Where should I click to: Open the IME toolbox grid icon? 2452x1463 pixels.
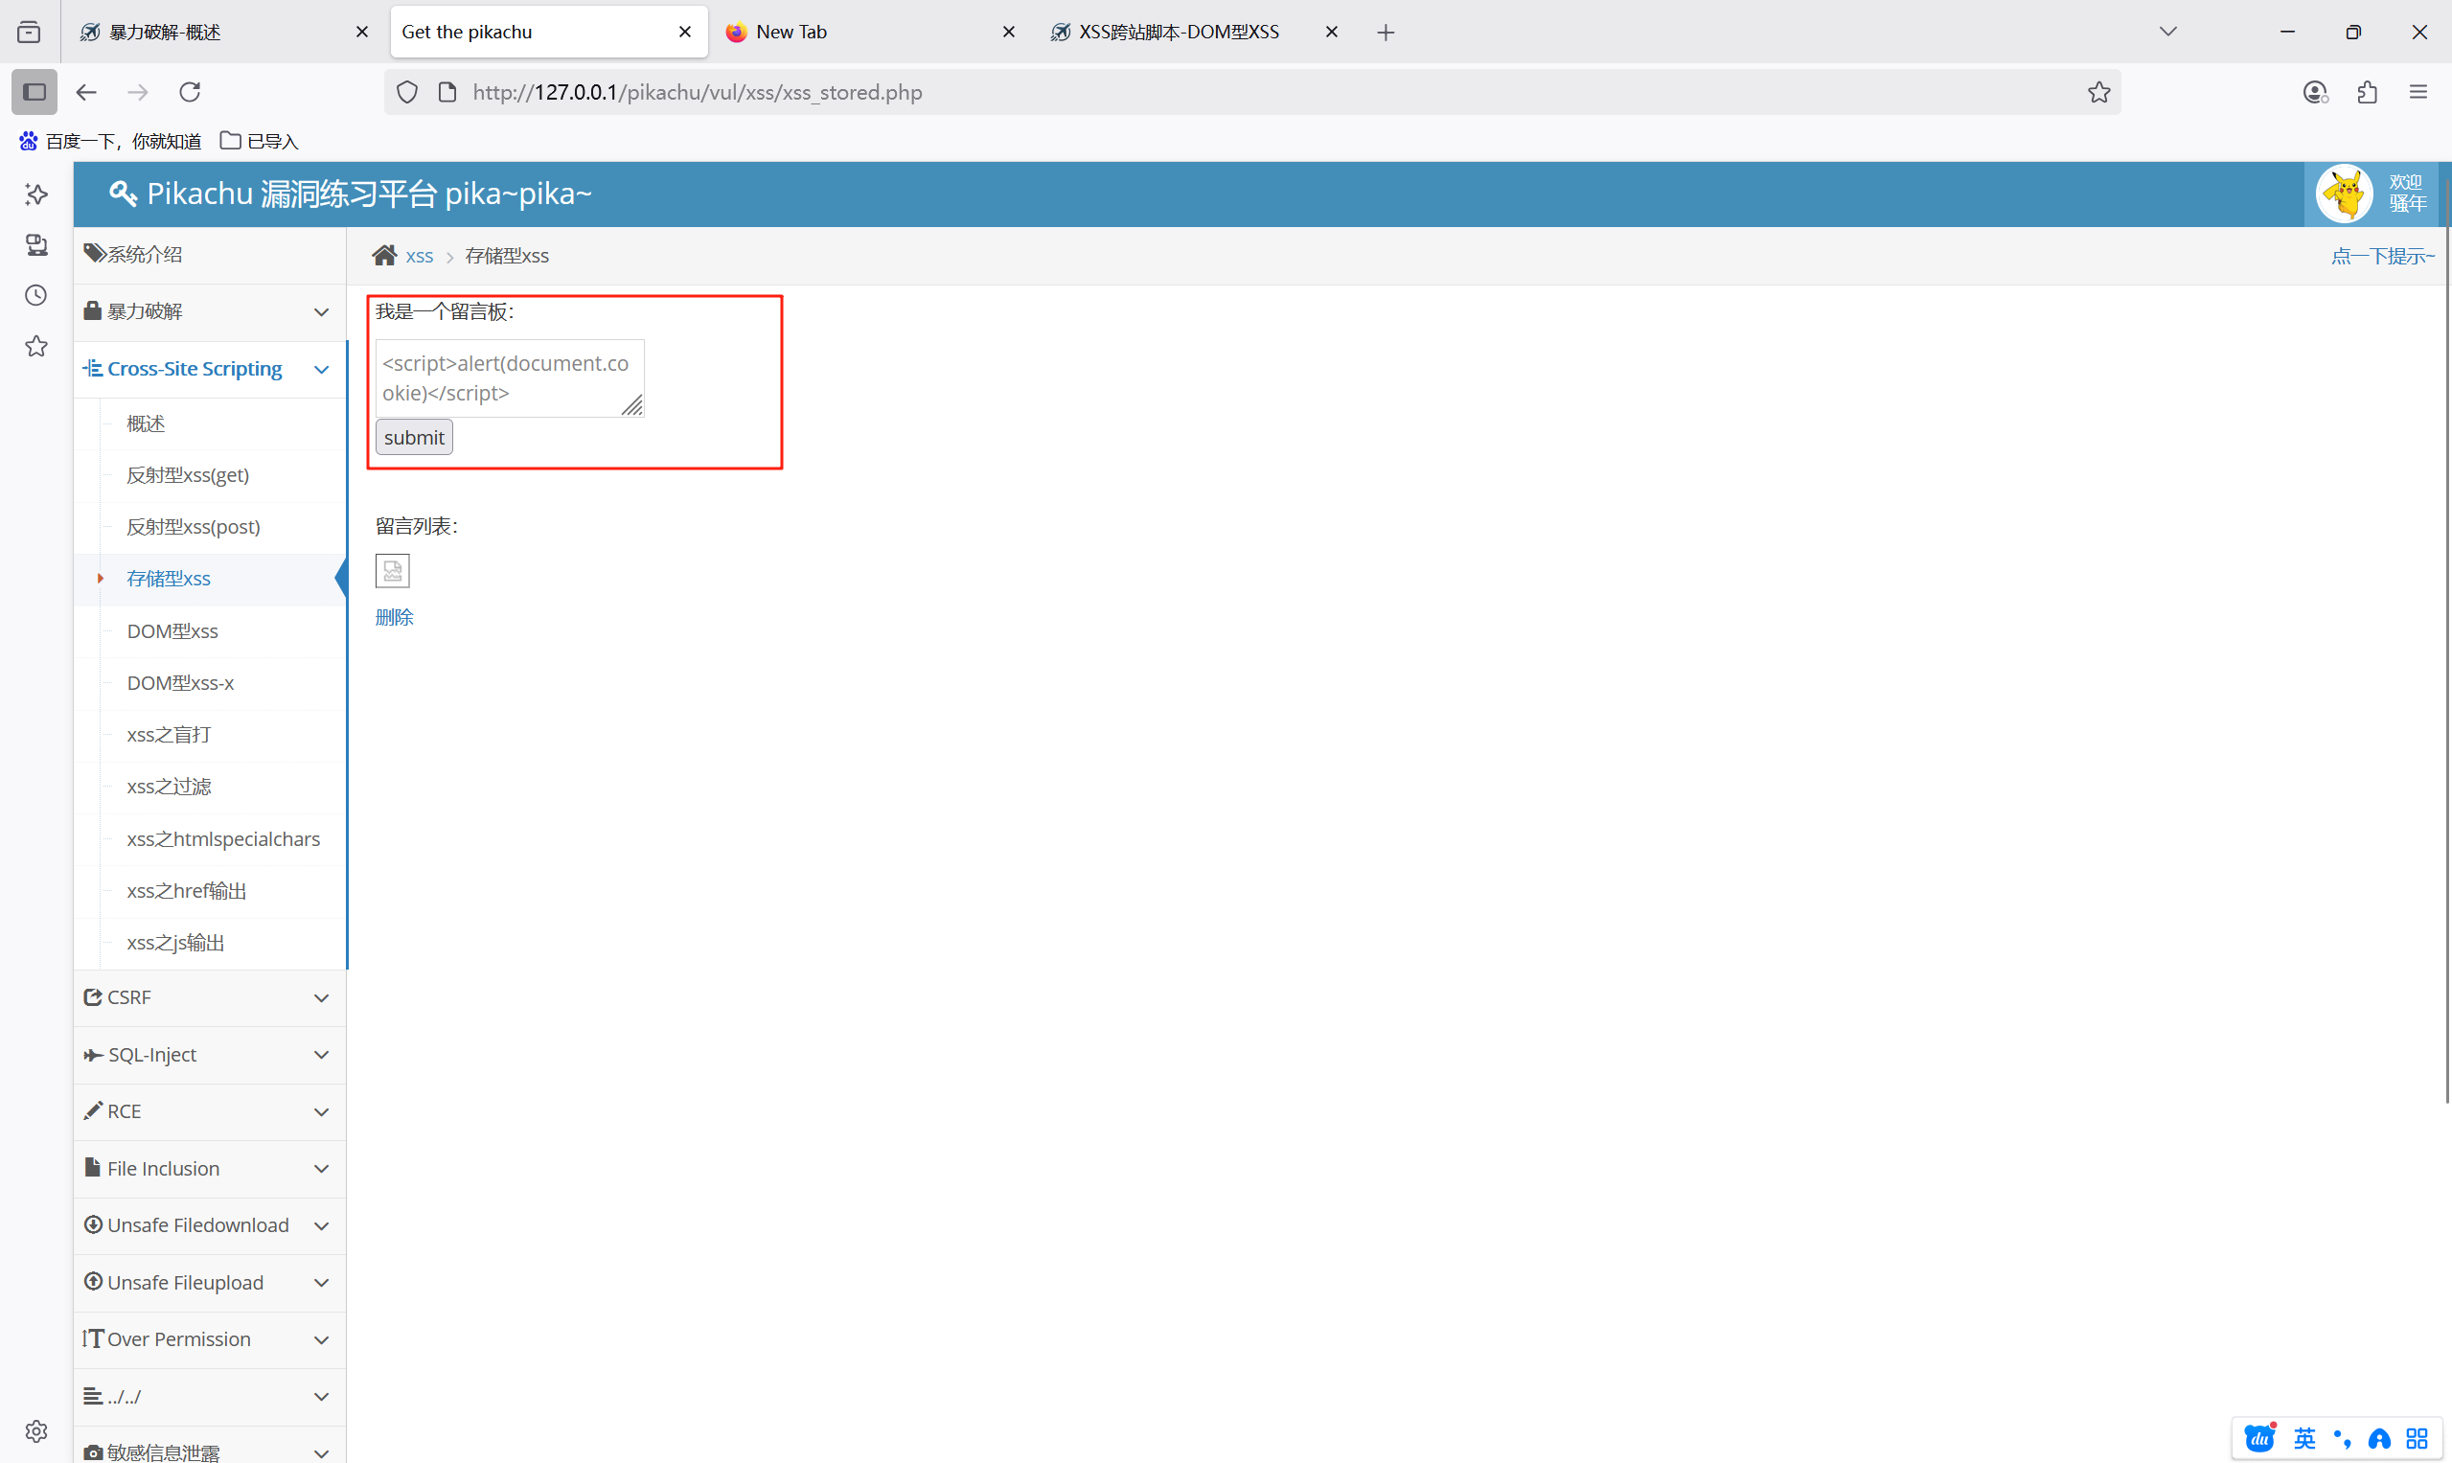coord(2417,1438)
